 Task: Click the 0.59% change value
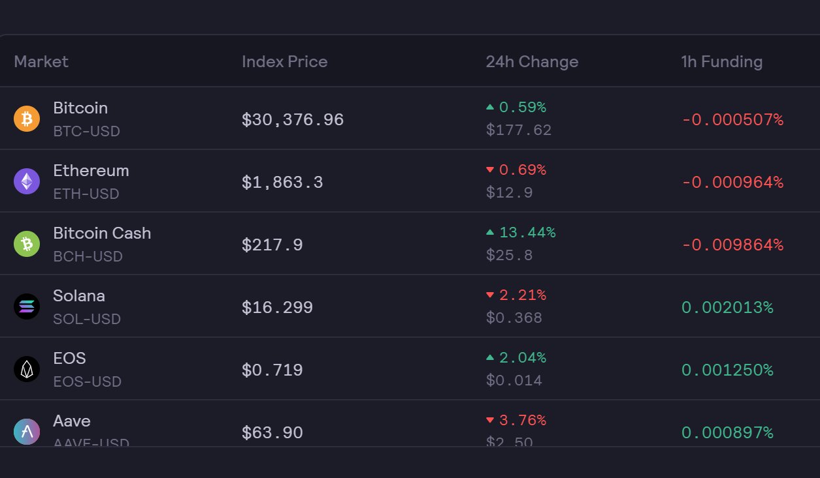pyautogui.click(x=523, y=107)
